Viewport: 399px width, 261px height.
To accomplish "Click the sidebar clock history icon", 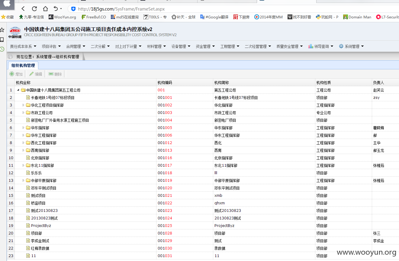I will point(2,49).
